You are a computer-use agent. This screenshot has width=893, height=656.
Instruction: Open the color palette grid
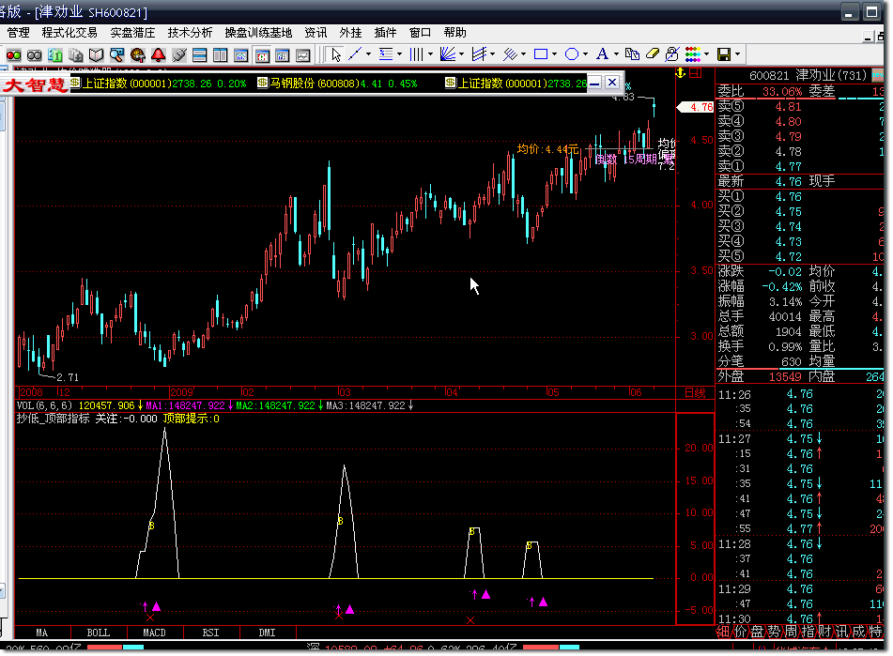click(x=693, y=54)
